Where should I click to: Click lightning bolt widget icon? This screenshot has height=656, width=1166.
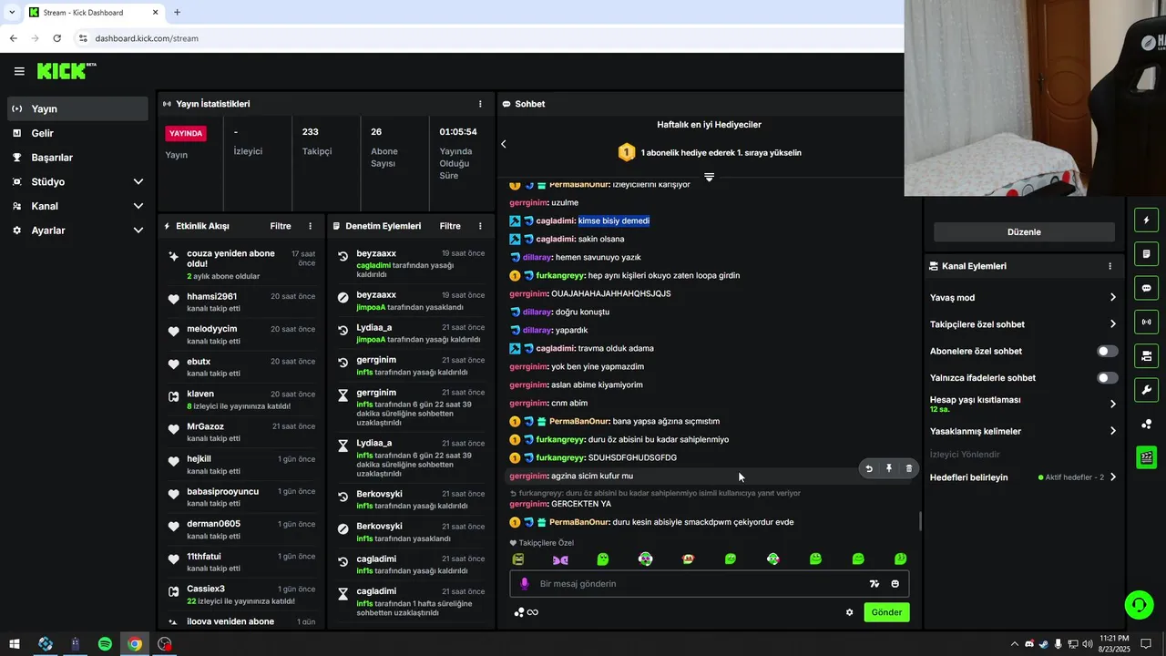[1146, 220]
